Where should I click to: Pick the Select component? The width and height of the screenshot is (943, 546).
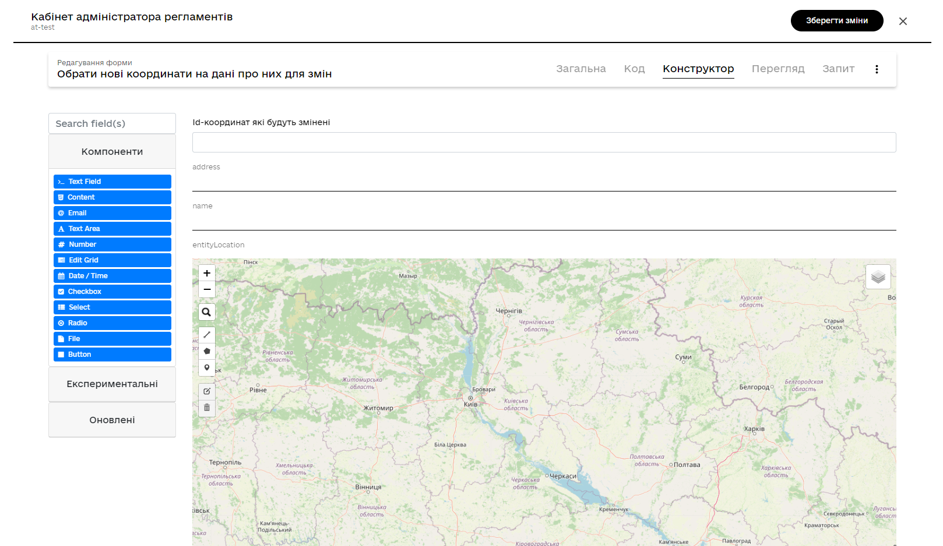112,307
